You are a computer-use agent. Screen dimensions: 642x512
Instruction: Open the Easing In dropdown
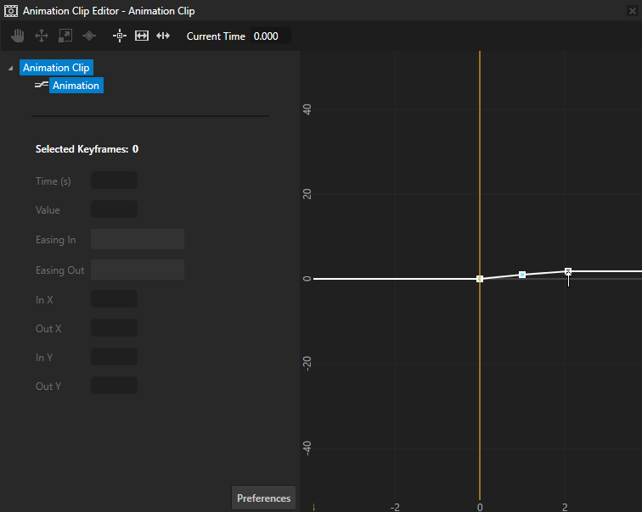tap(137, 240)
